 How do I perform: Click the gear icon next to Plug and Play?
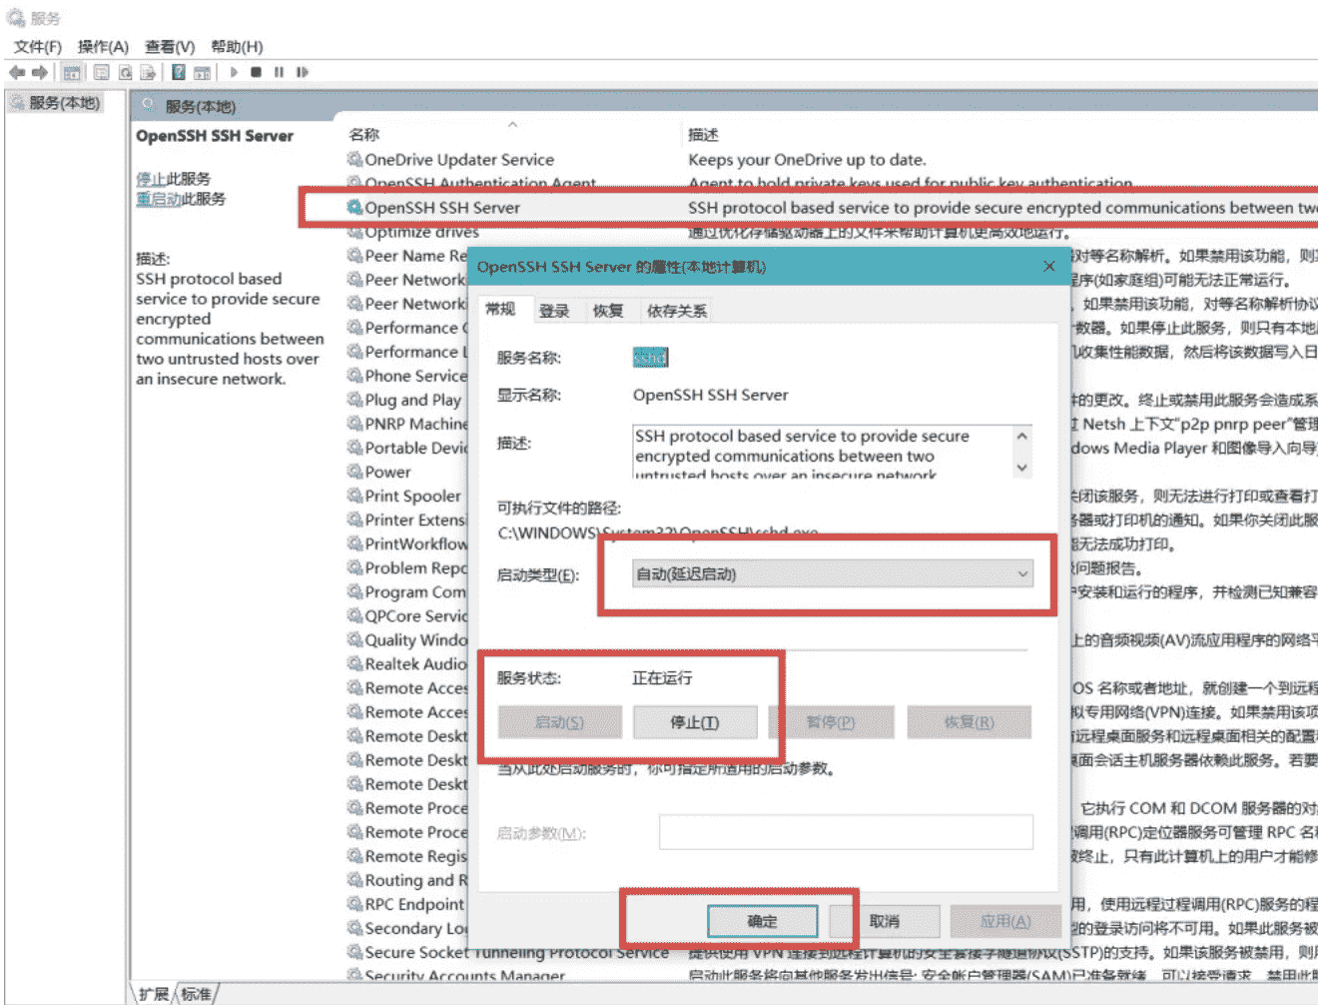coord(354,400)
